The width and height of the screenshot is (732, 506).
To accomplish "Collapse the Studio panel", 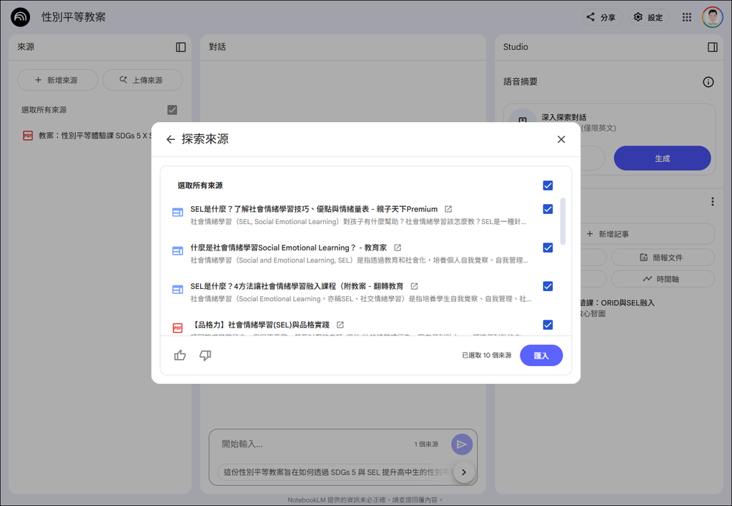I will pos(713,47).
